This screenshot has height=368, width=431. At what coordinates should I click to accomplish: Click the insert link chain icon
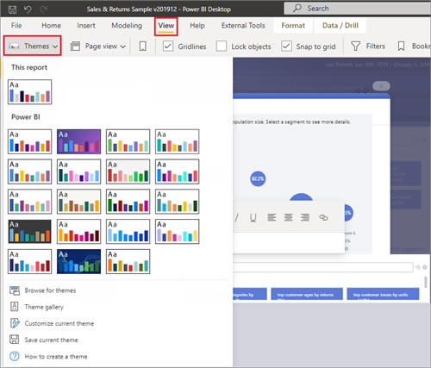click(x=323, y=217)
